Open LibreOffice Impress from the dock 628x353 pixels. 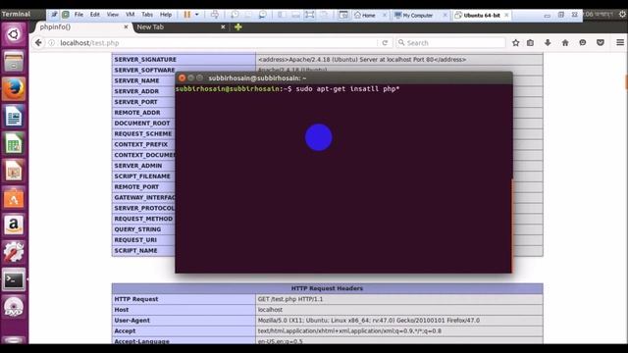(14, 171)
